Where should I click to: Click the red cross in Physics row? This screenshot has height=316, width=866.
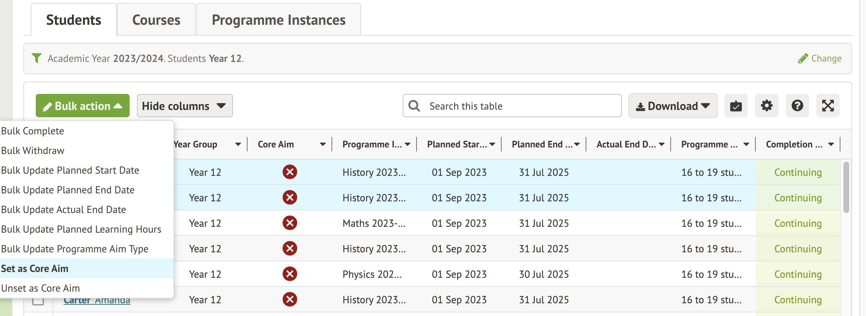tap(290, 274)
